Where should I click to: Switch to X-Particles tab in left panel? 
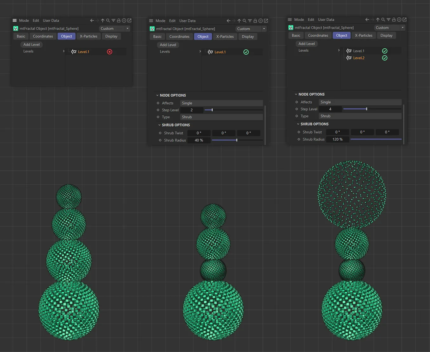tap(89, 36)
